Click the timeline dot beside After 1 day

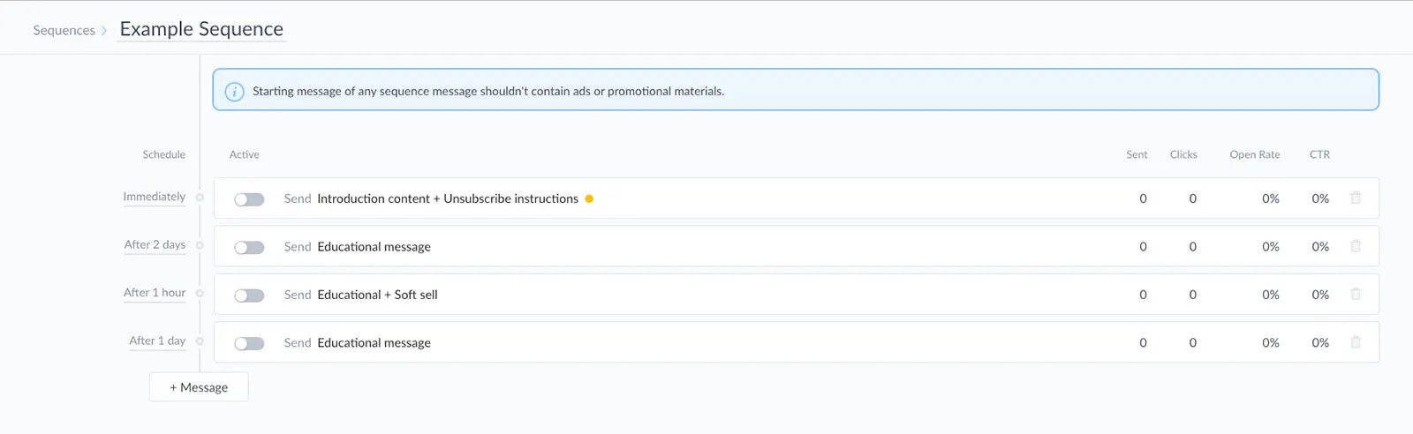(x=200, y=341)
